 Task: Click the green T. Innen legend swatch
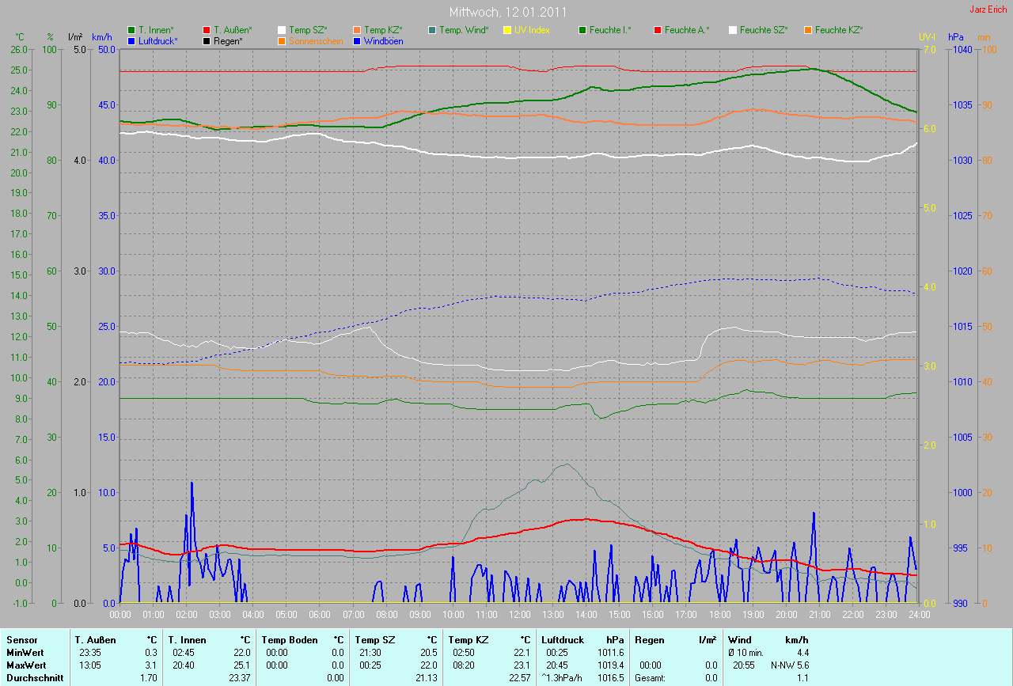[132, 30]
